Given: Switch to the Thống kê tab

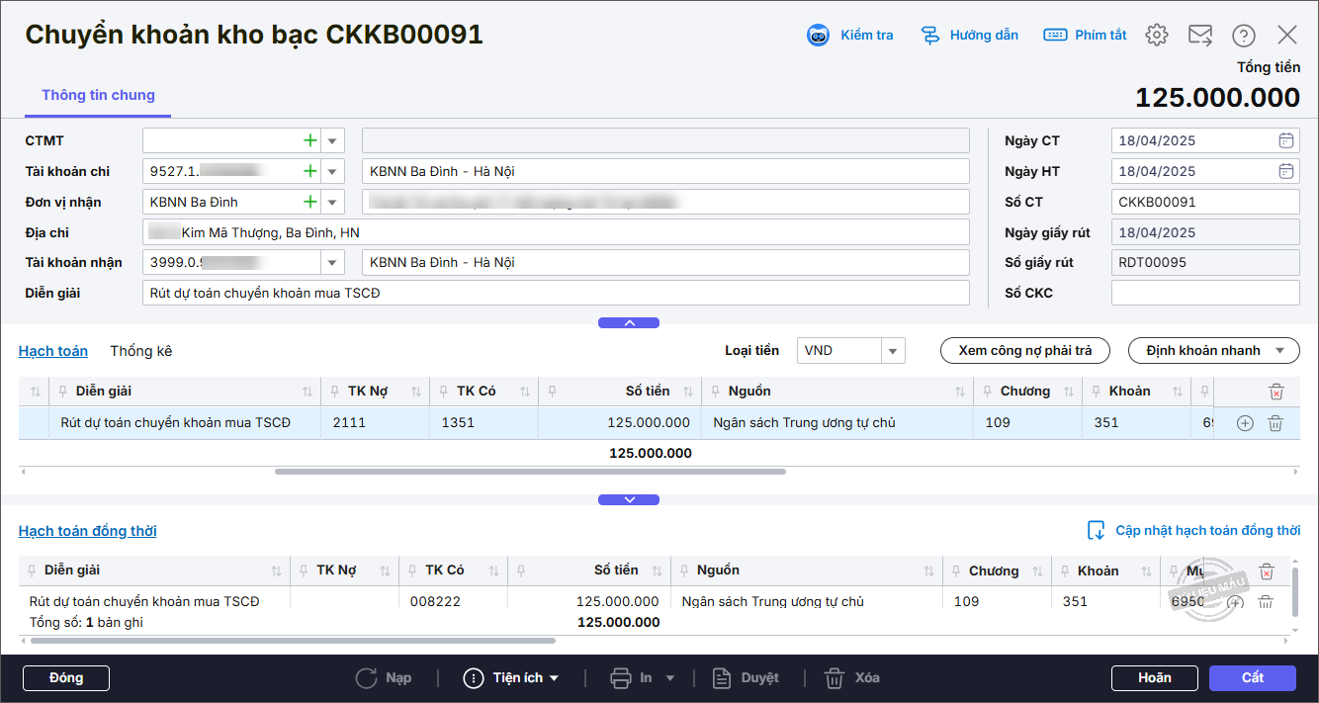Looking at the screenshot, I should coord(140,351).
